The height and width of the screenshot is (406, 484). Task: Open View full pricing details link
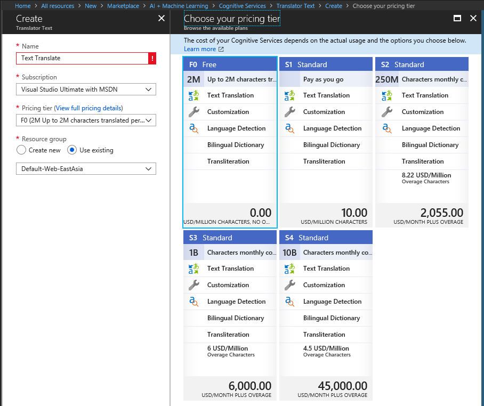(x=88, y=108)
